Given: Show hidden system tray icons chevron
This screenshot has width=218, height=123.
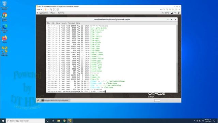Looking at the screenshot, I should coord(194,121).
